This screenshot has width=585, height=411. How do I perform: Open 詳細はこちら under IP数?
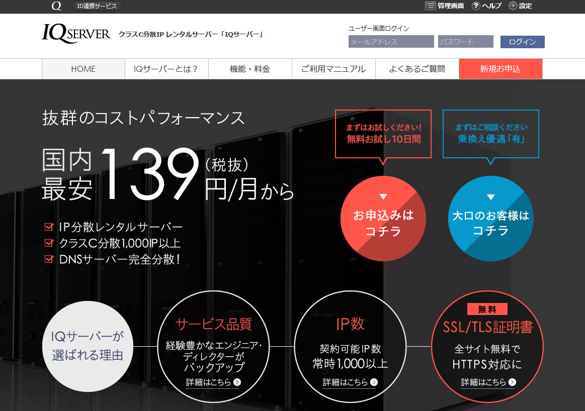(350, 382)
